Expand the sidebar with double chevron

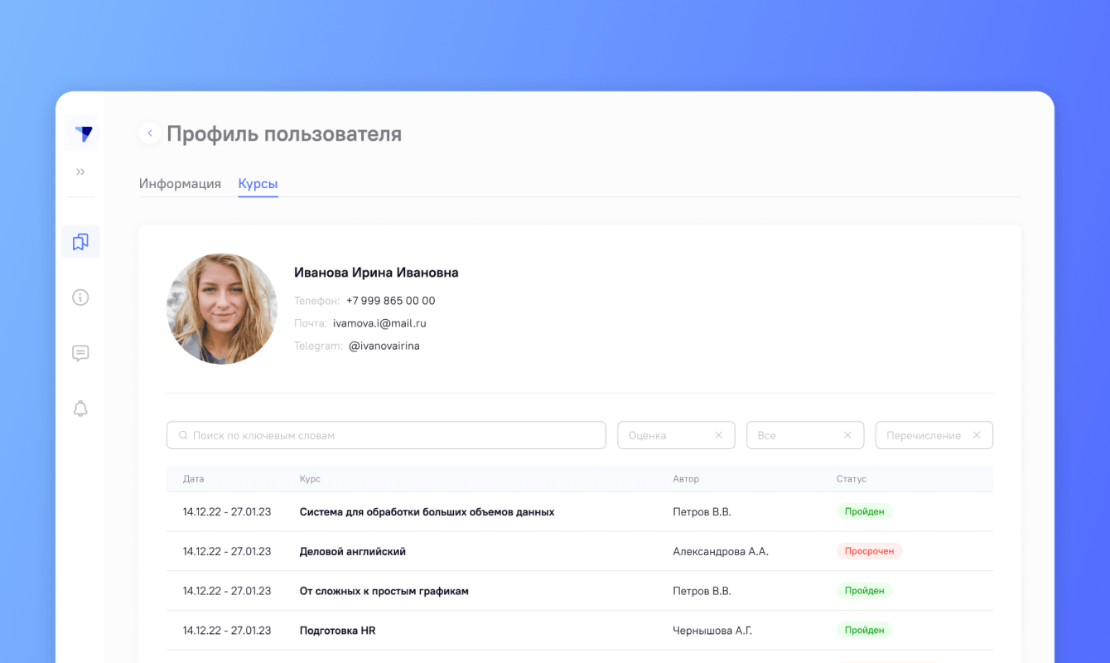point(80,172)
